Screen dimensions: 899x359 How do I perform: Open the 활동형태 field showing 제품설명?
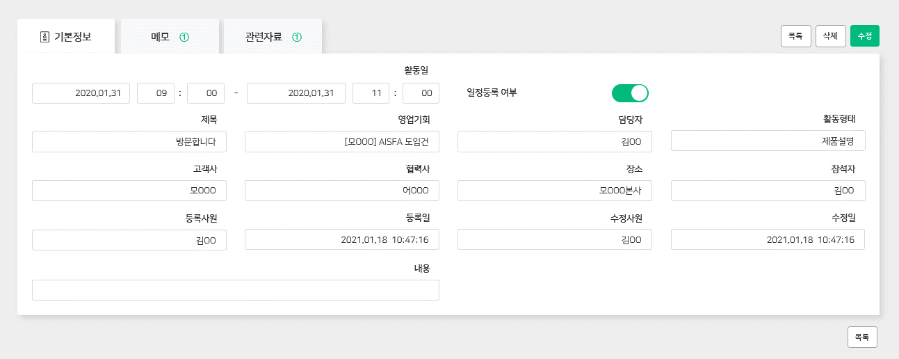pyautogui.click(x=768, y=141)
